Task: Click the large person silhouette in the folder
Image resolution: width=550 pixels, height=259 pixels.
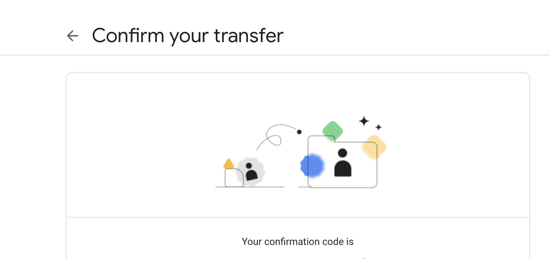Action: [343, 162]
